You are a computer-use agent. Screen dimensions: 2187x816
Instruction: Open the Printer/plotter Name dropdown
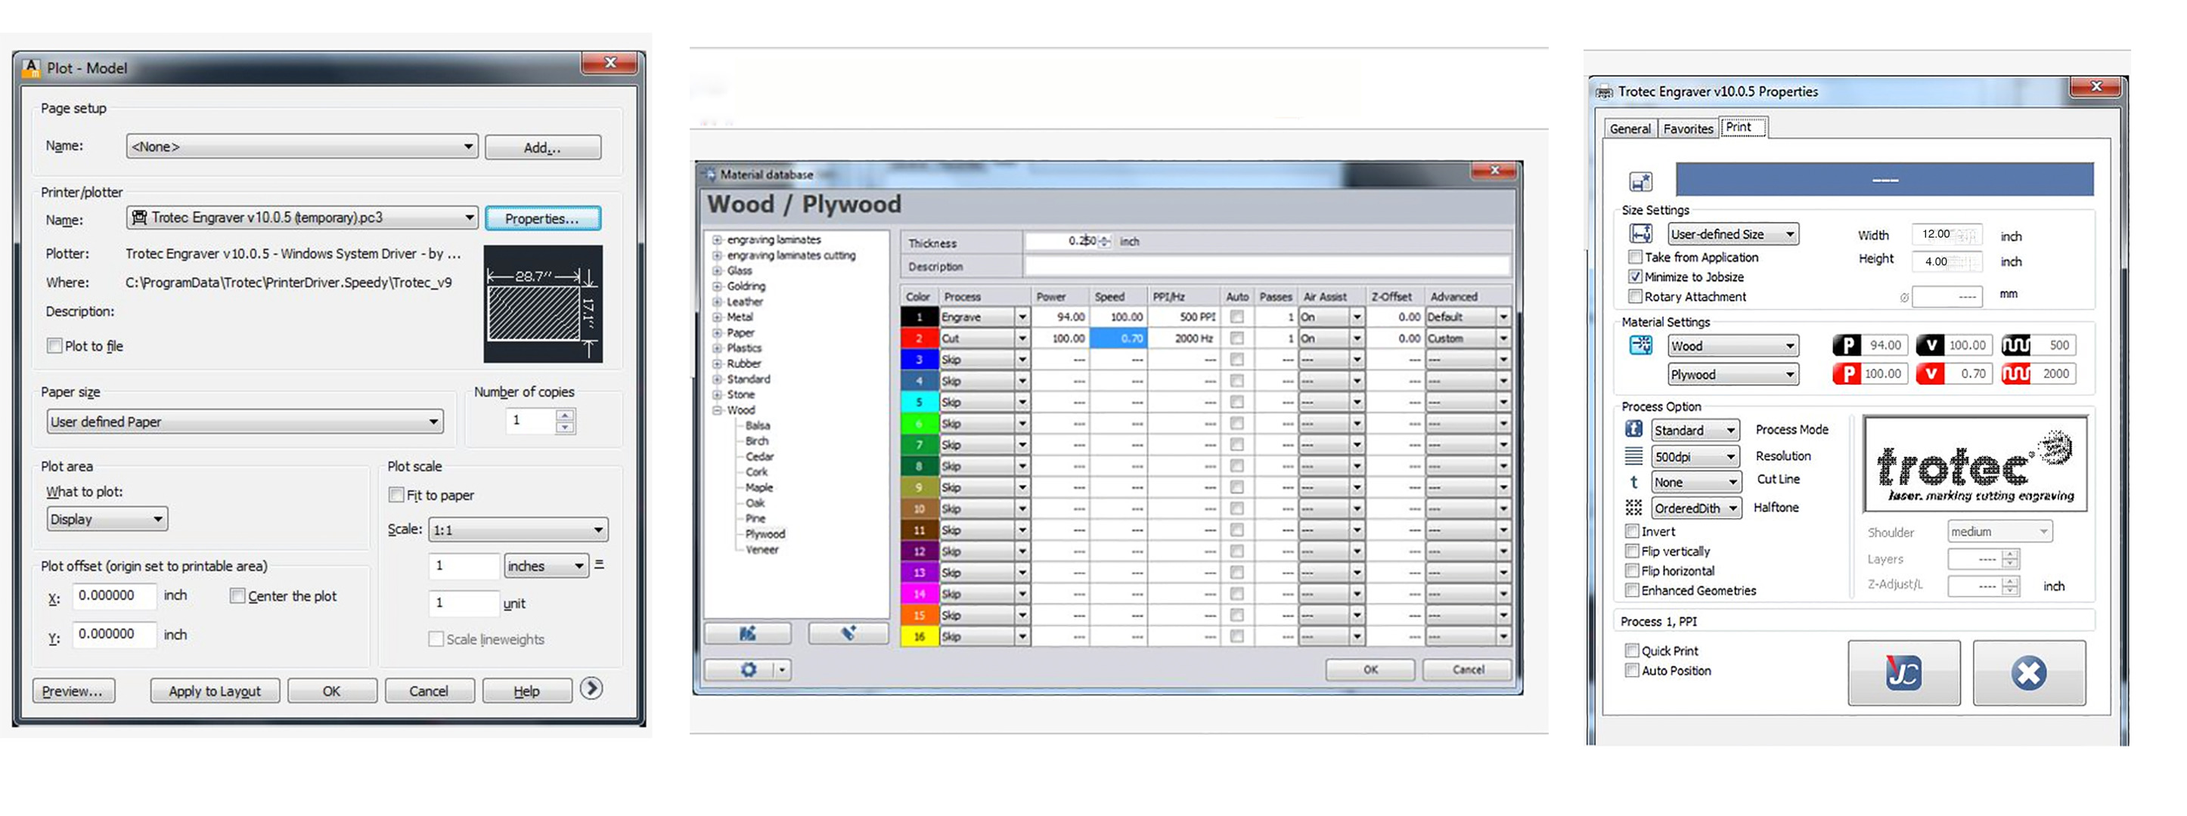pyautogui.click(x=302, y=217)
